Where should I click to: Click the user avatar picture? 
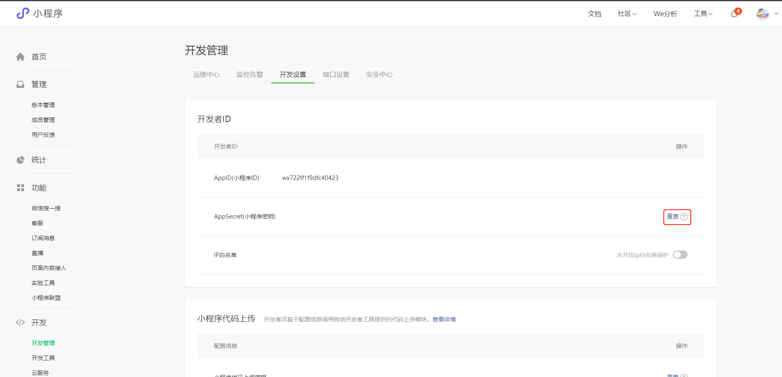(762, 14)
